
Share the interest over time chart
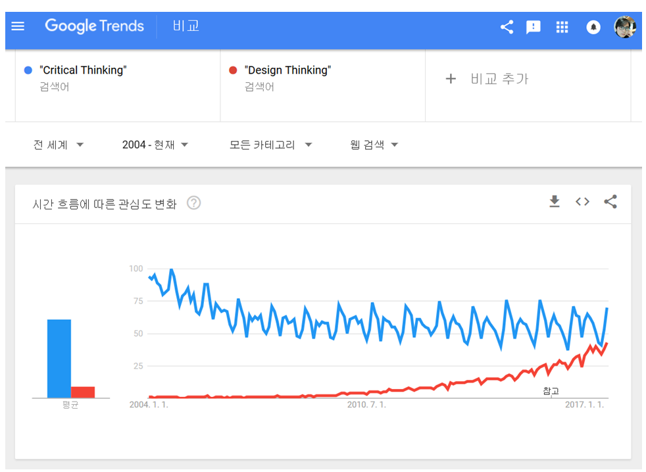pos(610,202)
